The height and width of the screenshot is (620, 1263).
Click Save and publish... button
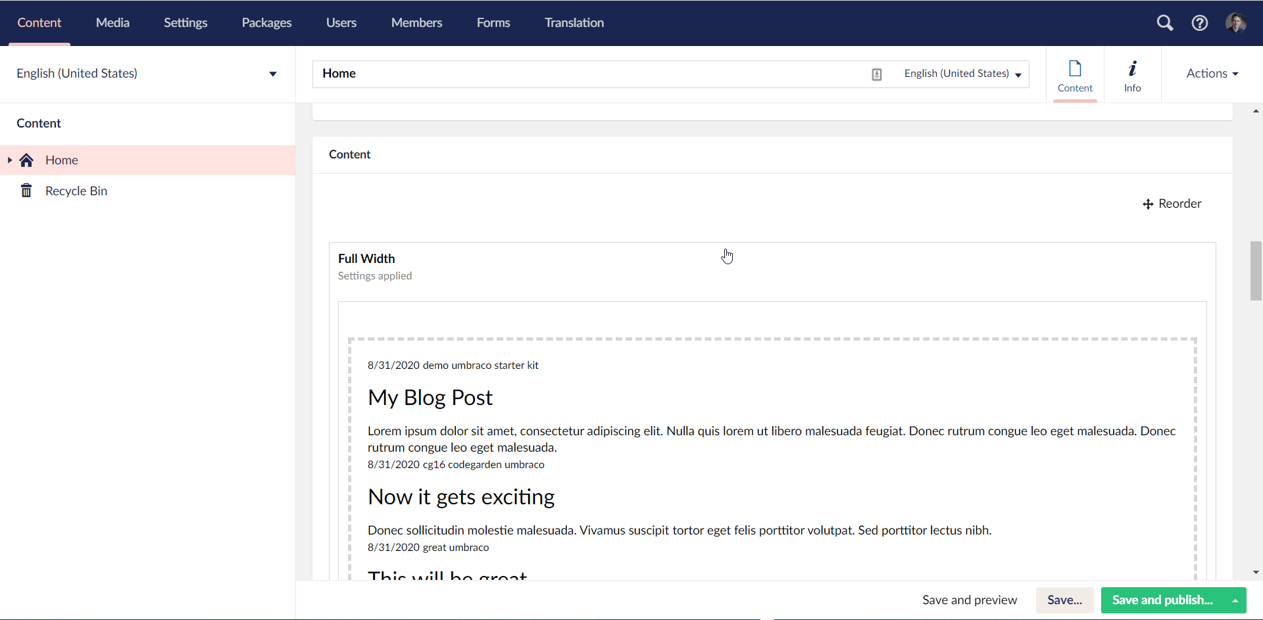click(x=1162, y=600)
